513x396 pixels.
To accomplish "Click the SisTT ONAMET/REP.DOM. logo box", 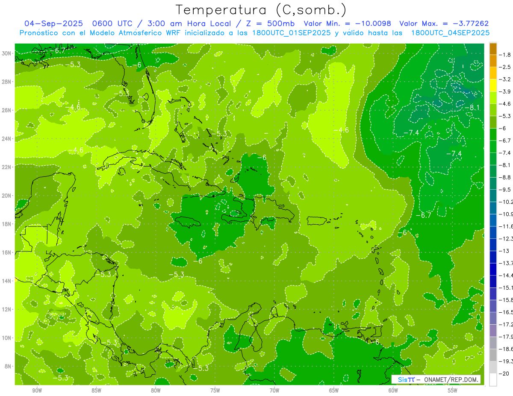I will [x=436, y=379].
